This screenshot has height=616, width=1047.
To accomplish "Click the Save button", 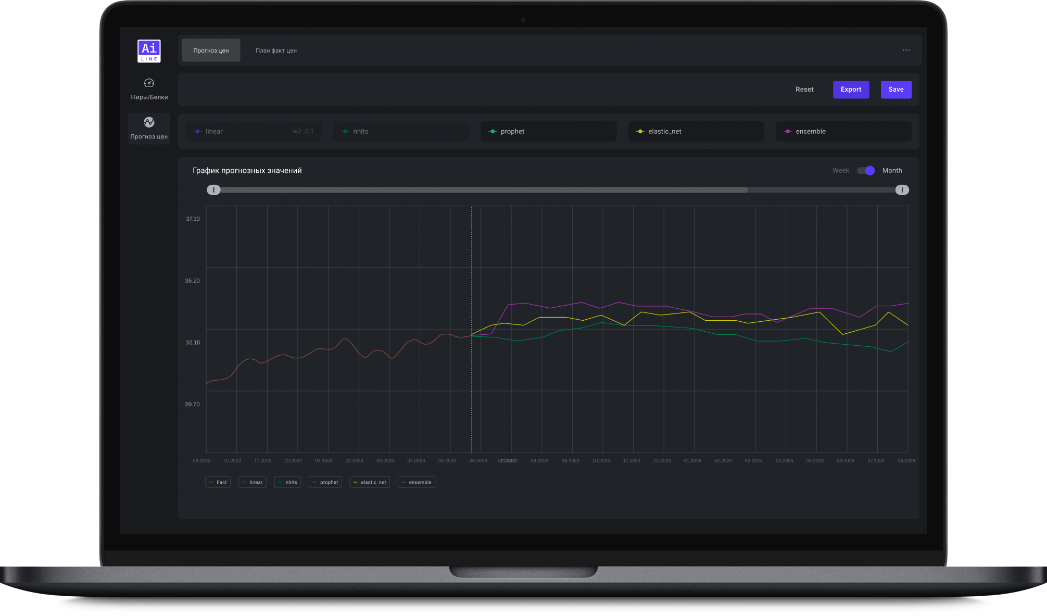I will (x=895, y=90).
